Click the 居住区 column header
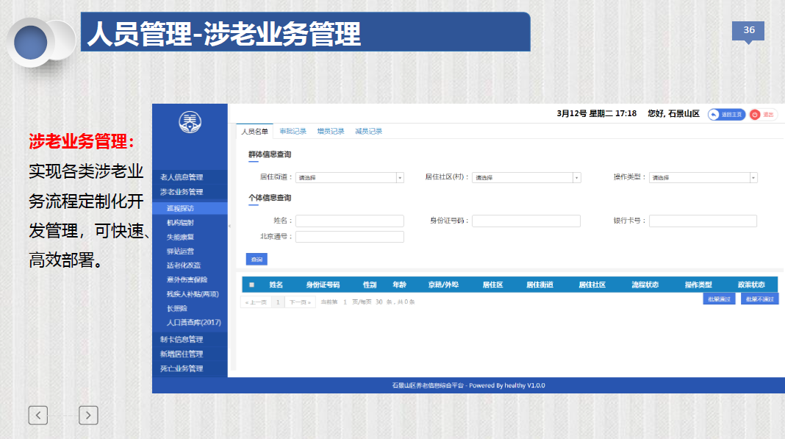The width and height of the screenshot is (785, 439). click(492, 285)
